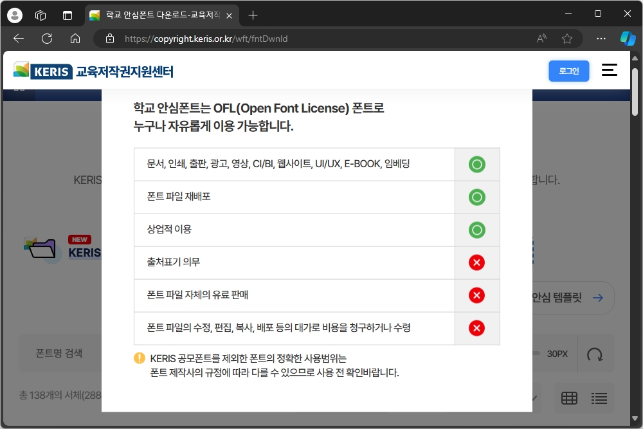Viewport: 643px width, 429px height.
Task: Minimize the browser window
Action: coord(568,14)
